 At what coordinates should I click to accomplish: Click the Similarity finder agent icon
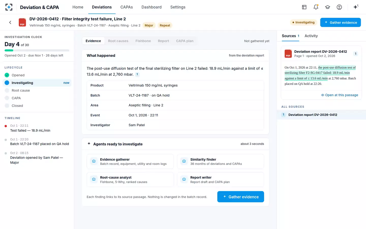coord(184,161)
